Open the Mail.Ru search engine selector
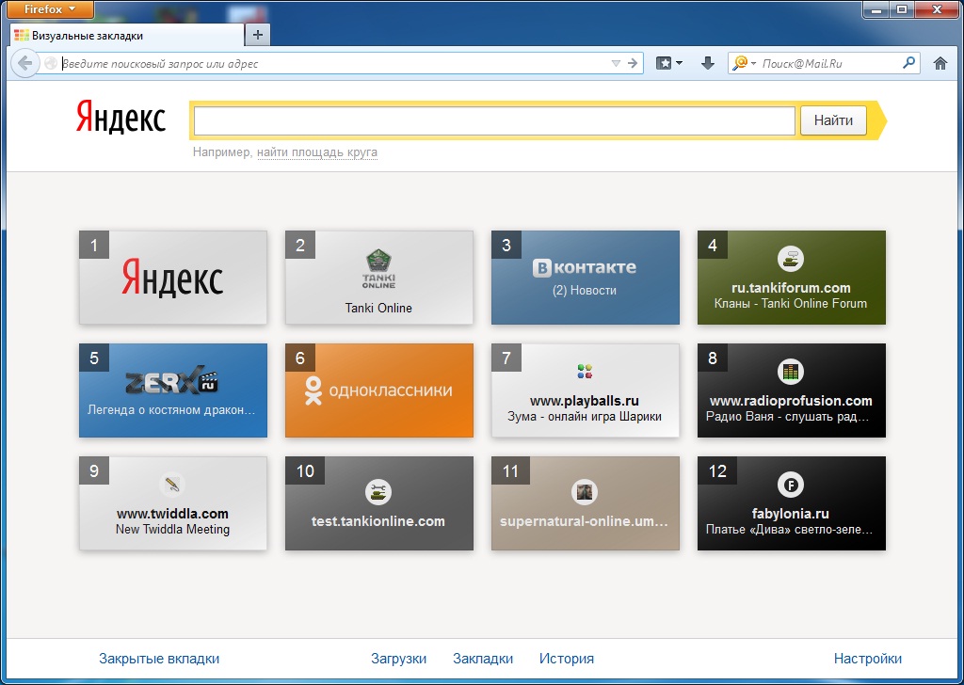This screenshot has width=964, height=685. pyautogui.click(x=745, y=63)
